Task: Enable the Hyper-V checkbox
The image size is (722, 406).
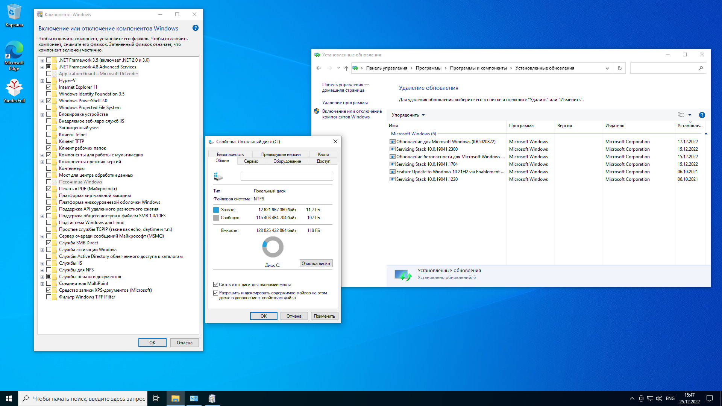Action: tap(49, 80)
